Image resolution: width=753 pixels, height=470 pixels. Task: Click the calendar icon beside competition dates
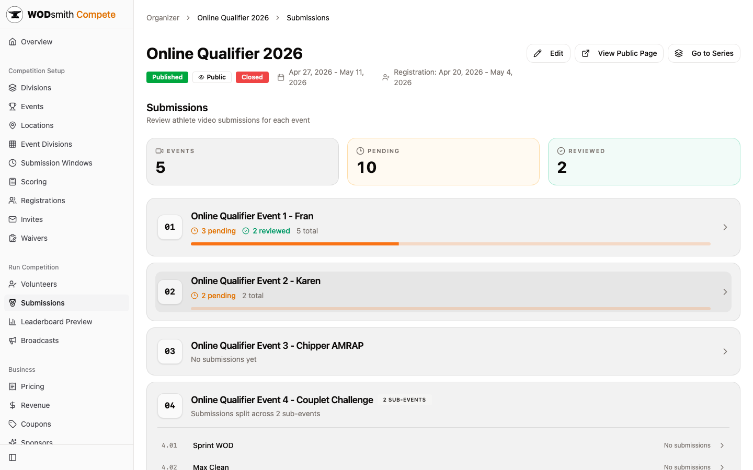[x=281, y=77]
